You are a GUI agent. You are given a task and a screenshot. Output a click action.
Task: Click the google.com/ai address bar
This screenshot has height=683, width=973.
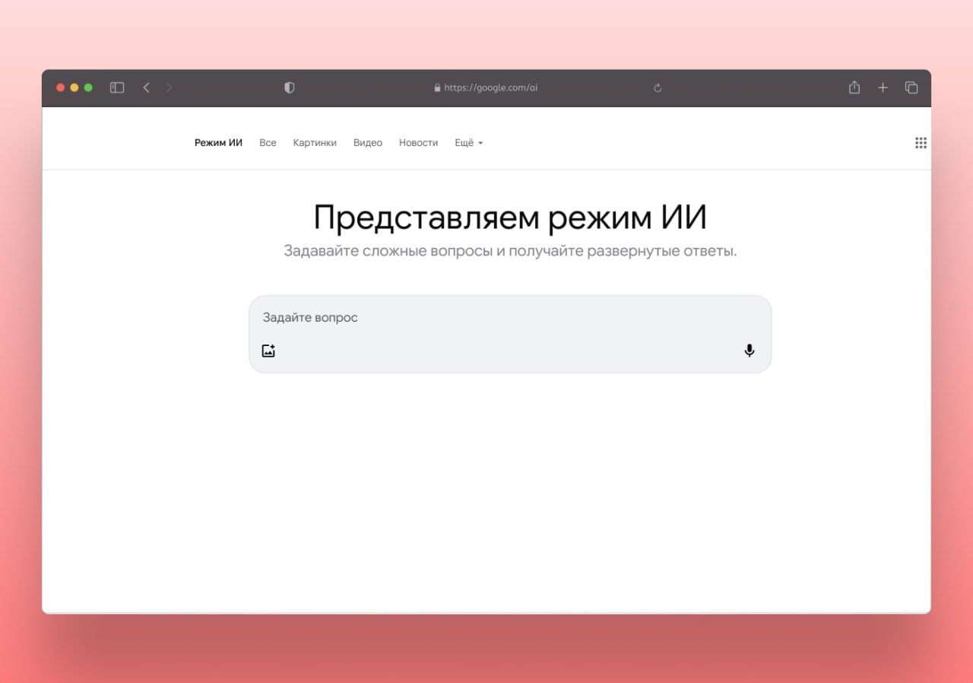[x=486, y=88]
